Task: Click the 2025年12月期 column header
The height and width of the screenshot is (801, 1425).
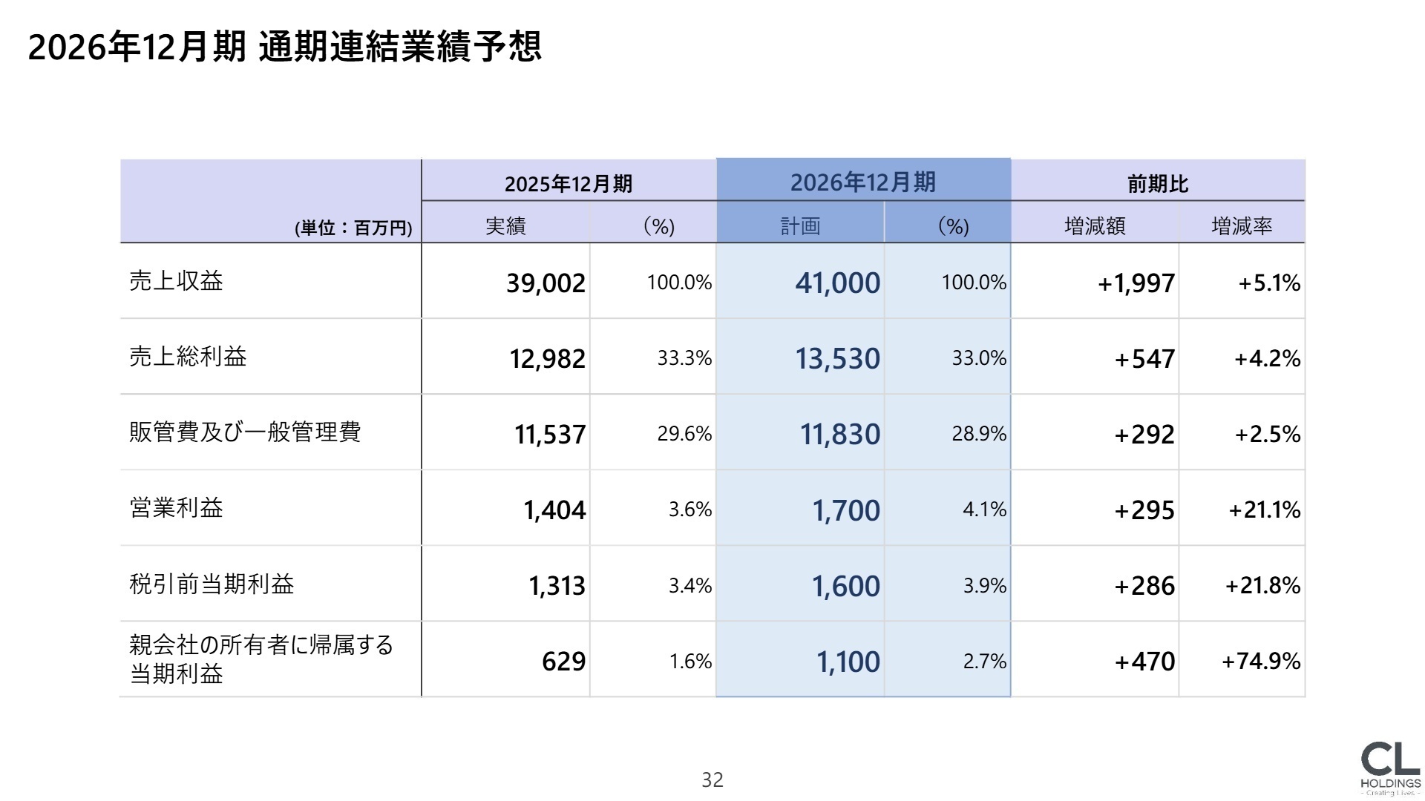Action: [x=567, y=182]
